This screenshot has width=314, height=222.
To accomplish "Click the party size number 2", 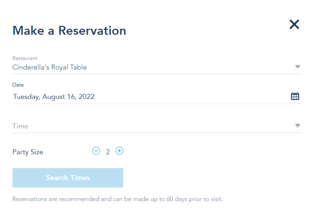I will [108, 152].
